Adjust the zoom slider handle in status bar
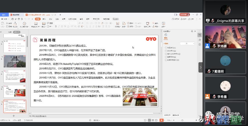248x126 pixels. pyautogui.click(x=182, y=120)
